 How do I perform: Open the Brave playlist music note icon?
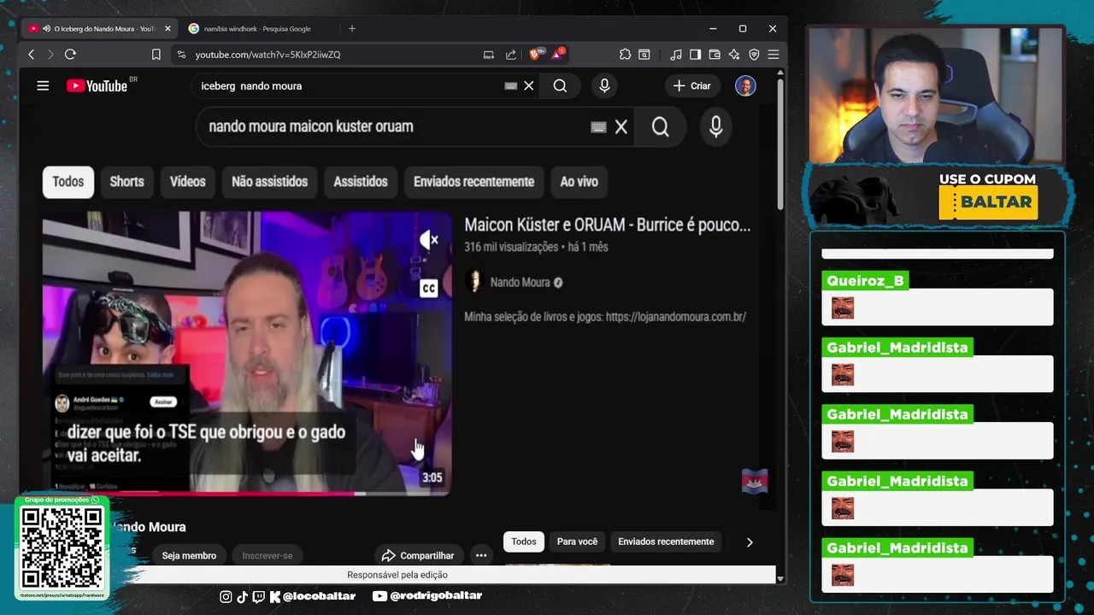[x=676, y=54]
